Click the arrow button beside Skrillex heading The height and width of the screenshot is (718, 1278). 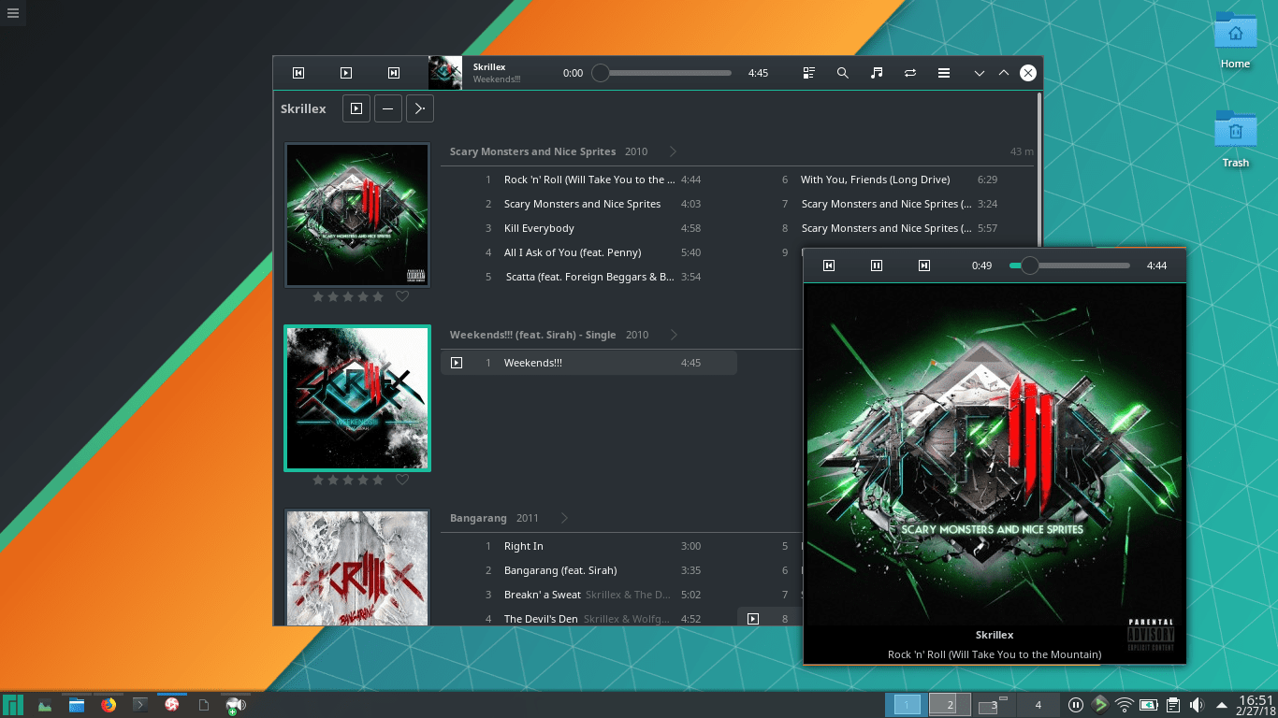point(420,108)
